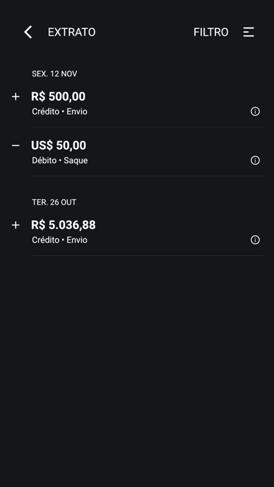Image resolution: width=274 pixels, height=487 pixels.
Task: Click plus sign beside R$ 5.036,88
Action: (x=15, y=225)
